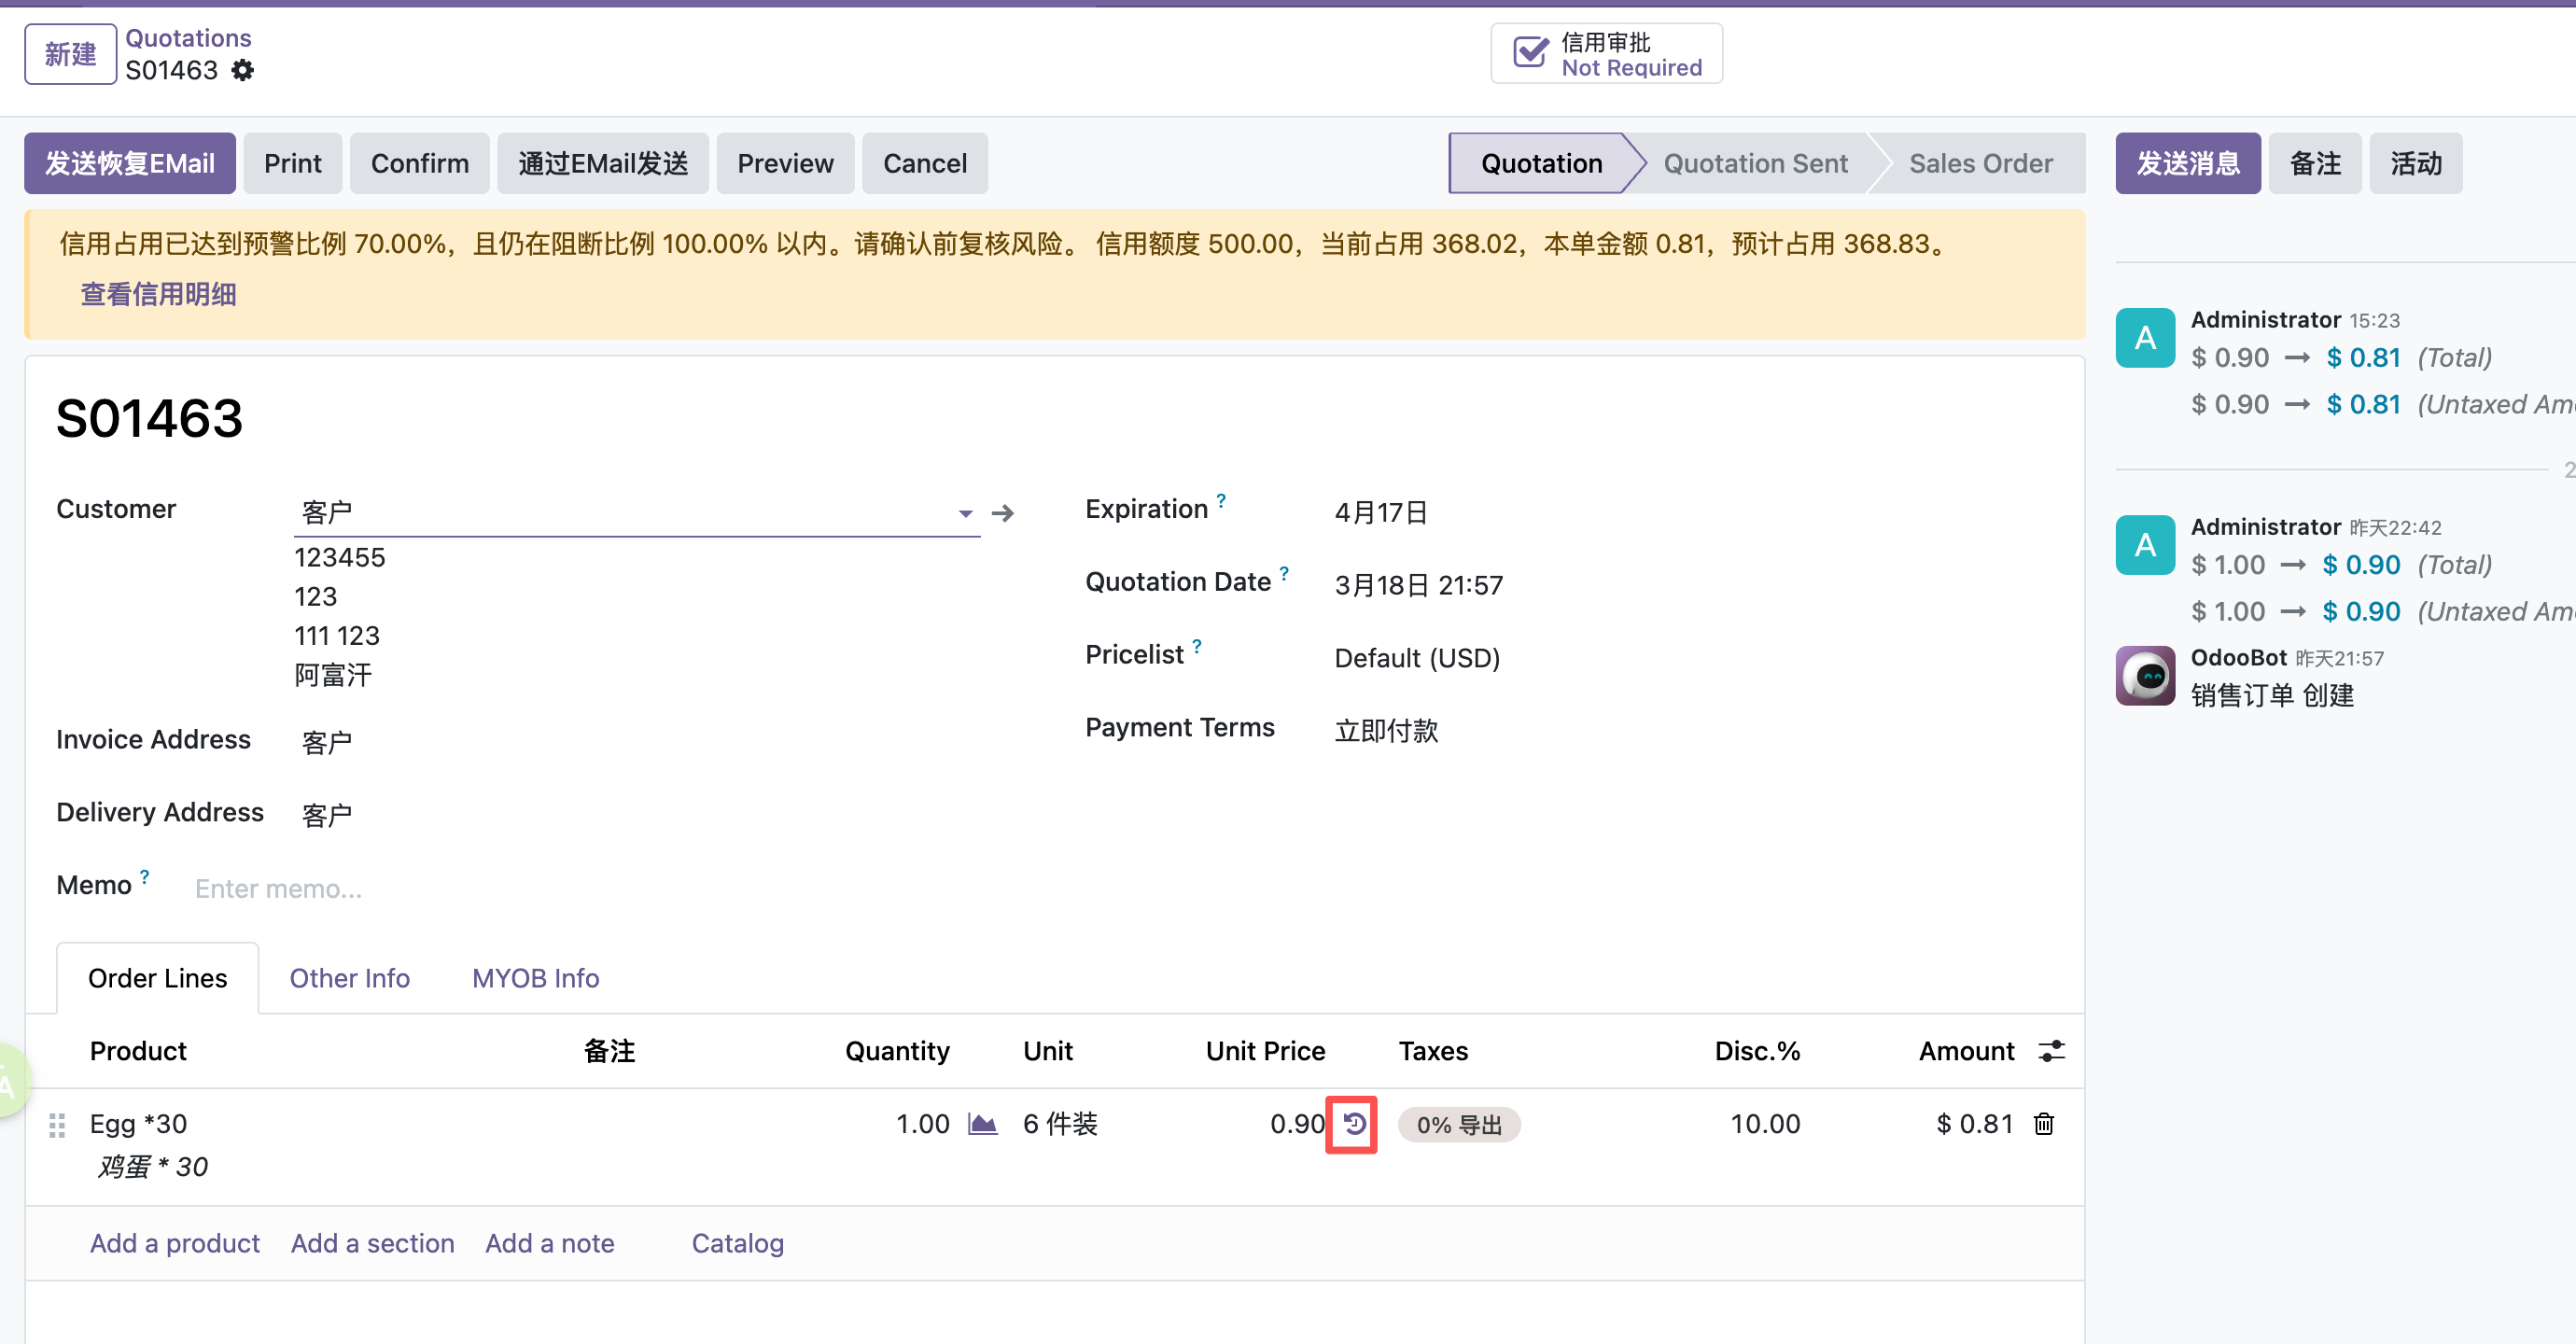This screenshot has height=1344, width=2576.
Task: Click 发送恢复EMail button
Action: coord(130,163)
